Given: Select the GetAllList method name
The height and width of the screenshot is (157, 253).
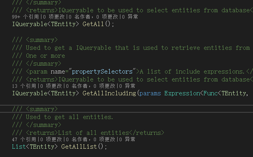Looking at the screenshot, I should (x=79, y=147).
